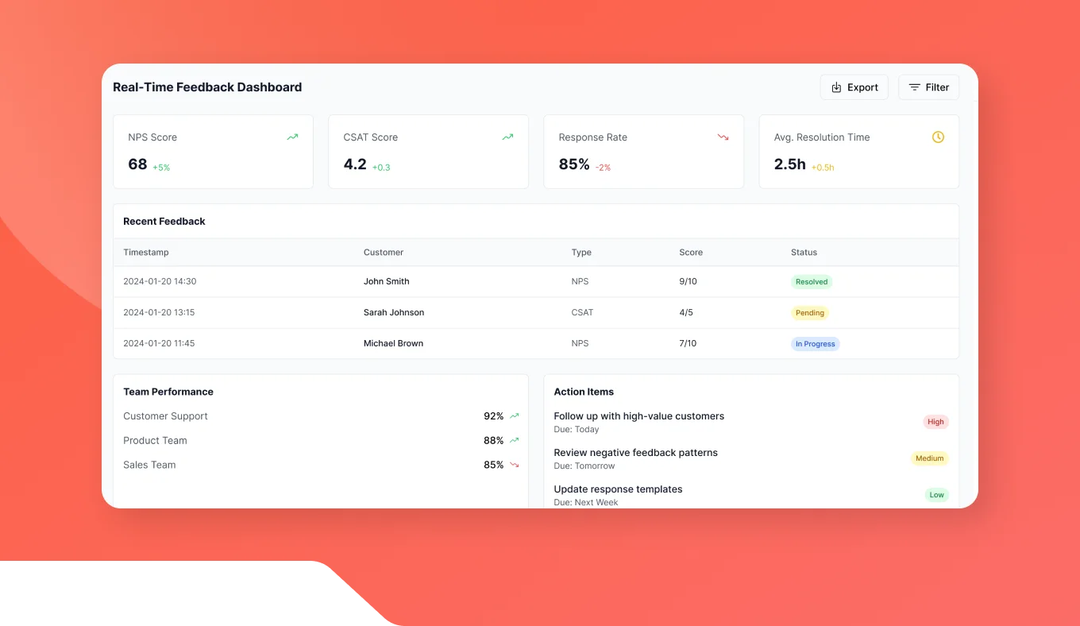Click the Response Rate downward trend icon
Image resolution: width=1080 pixels, height=626 pixels.
723,137
